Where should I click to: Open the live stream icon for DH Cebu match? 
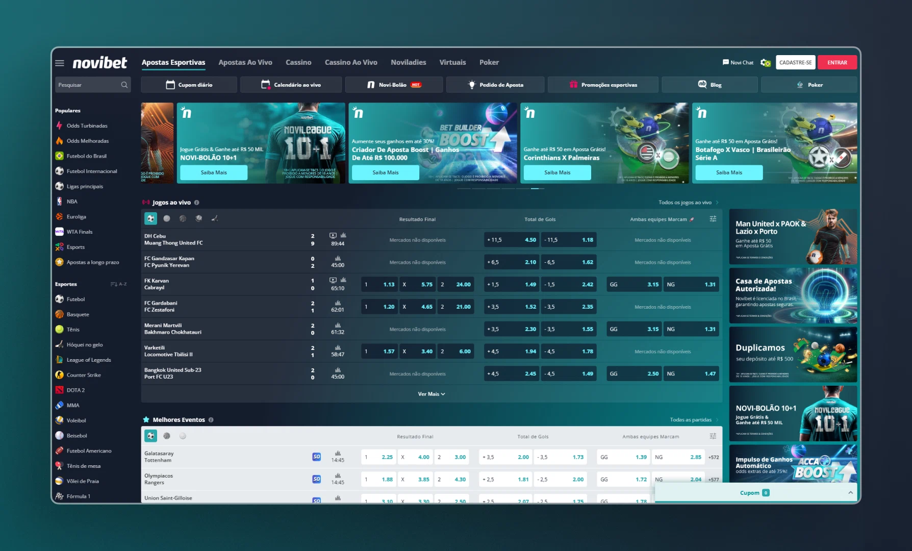point(333,236)
